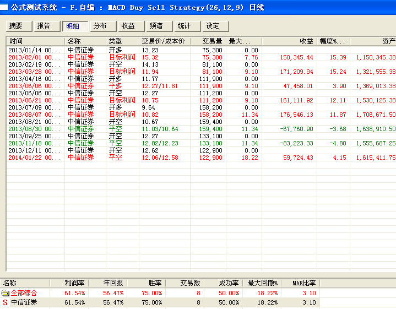396x309 pixels.
Task: Select the 2013/09/25 row date
Action: point(34,136)
